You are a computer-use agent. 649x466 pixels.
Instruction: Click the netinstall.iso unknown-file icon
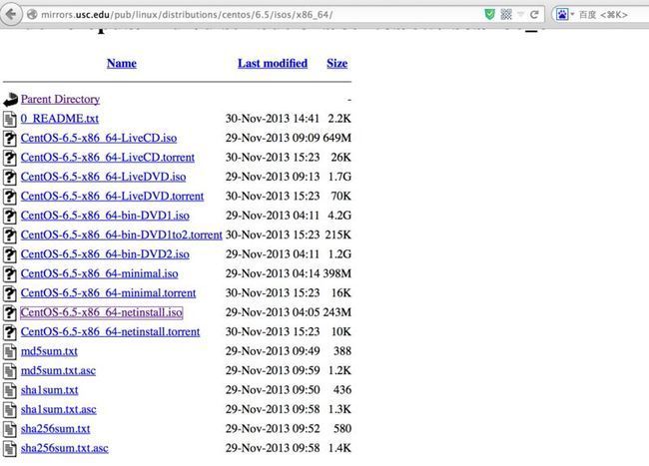(x=10, y=313)
